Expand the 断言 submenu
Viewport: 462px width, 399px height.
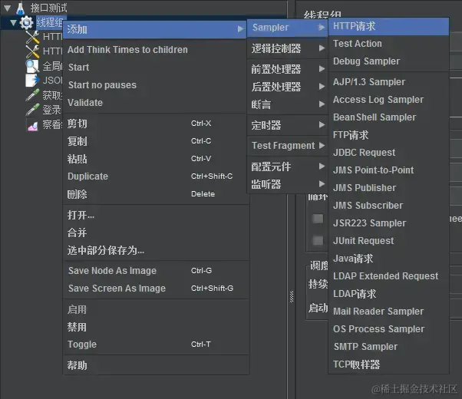[287, 104]
